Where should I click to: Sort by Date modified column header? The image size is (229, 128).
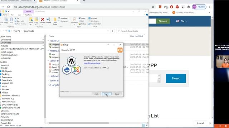[136, 36]
